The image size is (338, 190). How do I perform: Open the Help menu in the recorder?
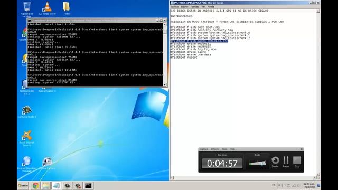pos(232,149)
